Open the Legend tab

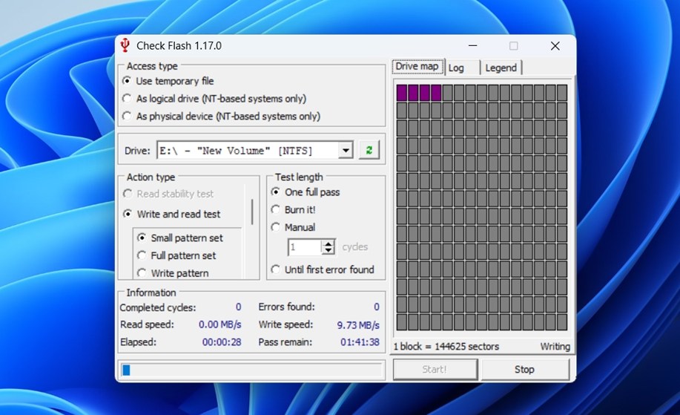tap(501, 68)
